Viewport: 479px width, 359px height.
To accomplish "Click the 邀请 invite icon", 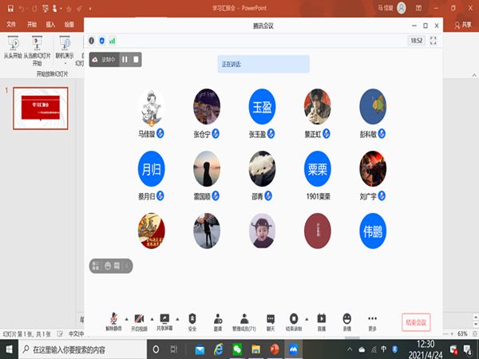I will [x=217, y=319].
